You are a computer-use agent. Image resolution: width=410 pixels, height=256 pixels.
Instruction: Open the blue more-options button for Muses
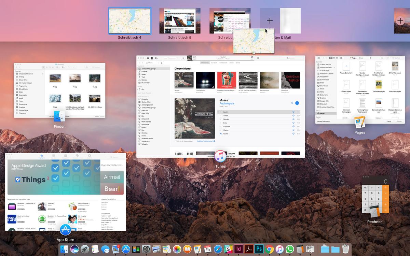(297, 103)
